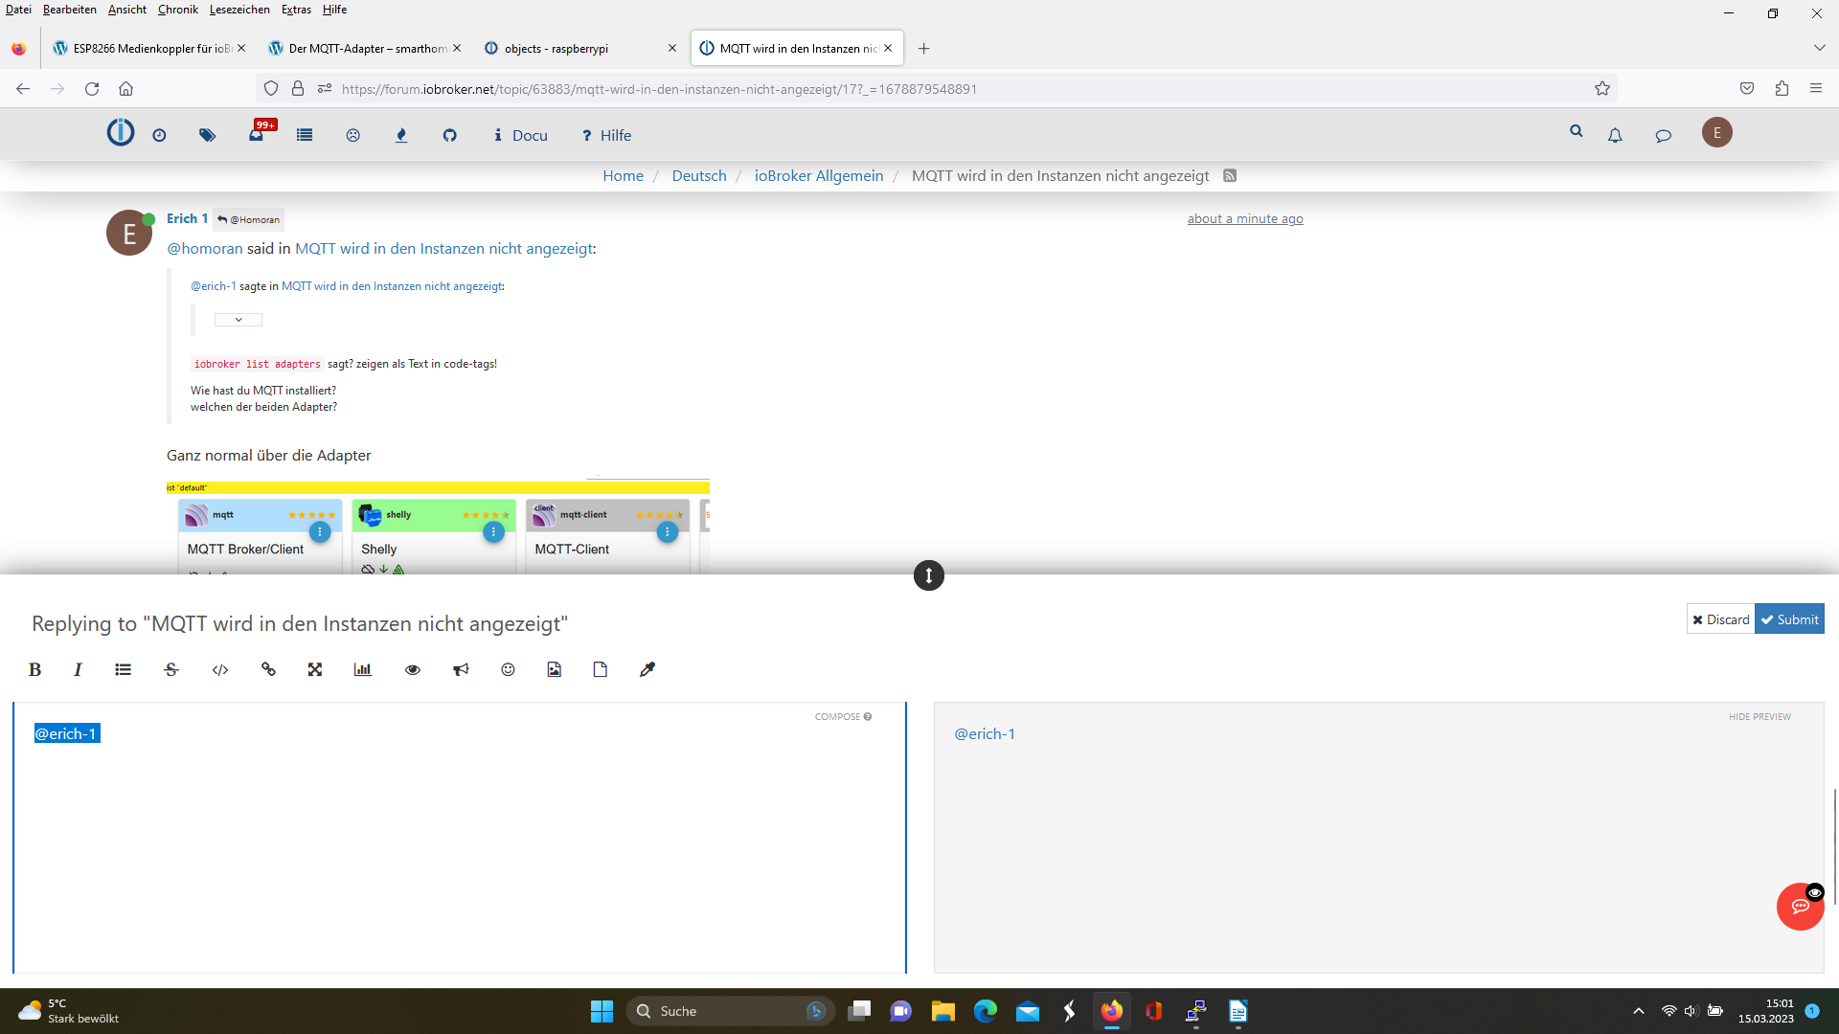Open the Chronik menu
Screen dimensions: 1839x1034
pyautogui.click(x=178, y=10)
